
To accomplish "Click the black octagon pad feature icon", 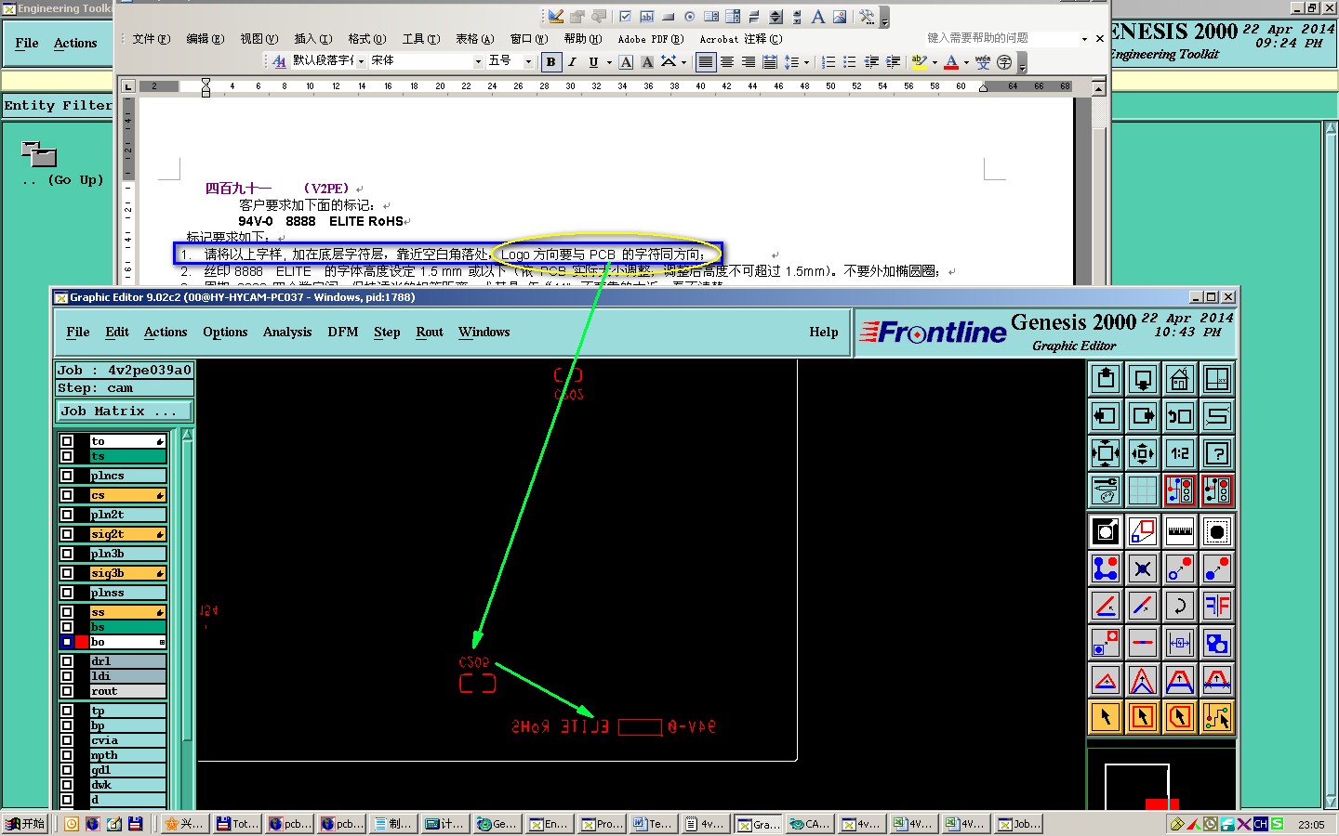I will pyautogui.click(x=1217, y=531).
